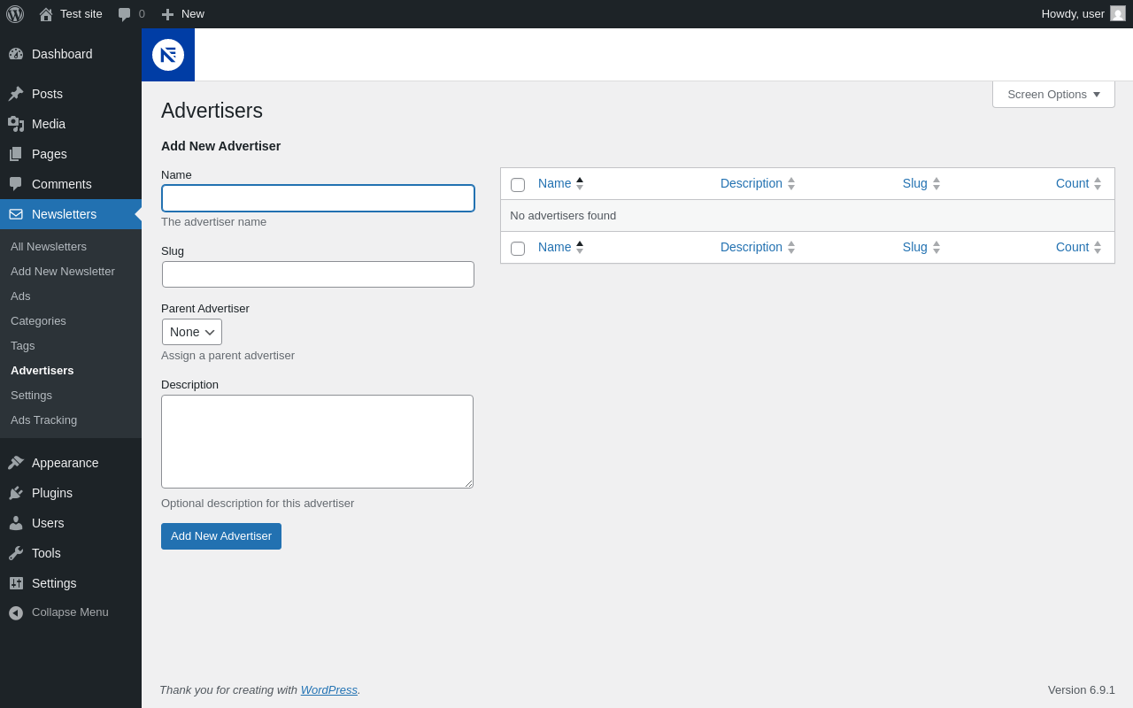Go to Dashboard
The width and height of the screenshot is (1133, 708).
pos(71,54)
